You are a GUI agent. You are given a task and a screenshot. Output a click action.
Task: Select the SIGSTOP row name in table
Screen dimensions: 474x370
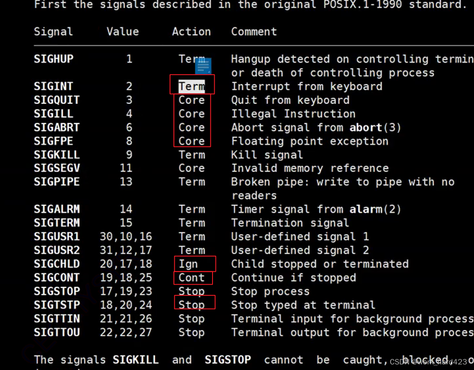(57, 291)
